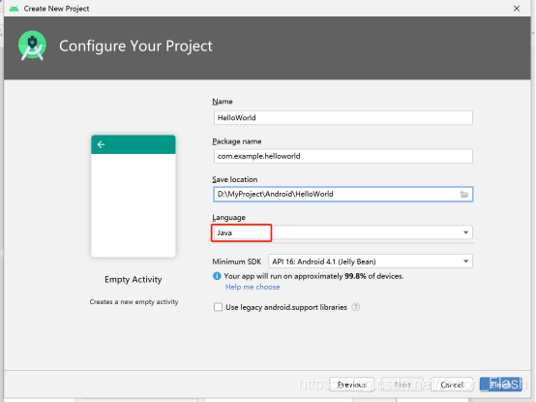Click the 'Package name' label
This screenshot has width=536, height=402.
tap(237, 141)
